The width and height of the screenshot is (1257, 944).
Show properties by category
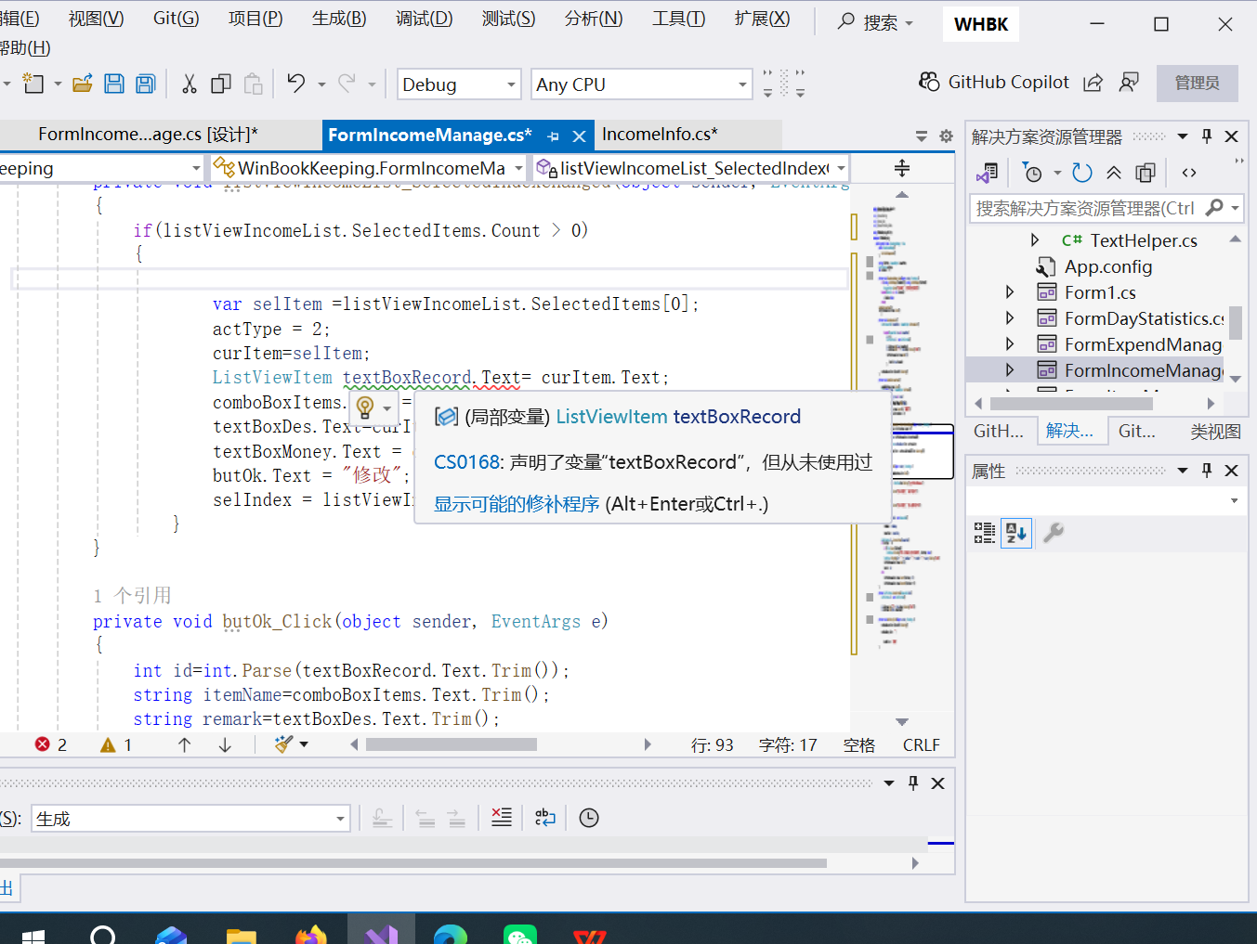click(x=985, y=533)
